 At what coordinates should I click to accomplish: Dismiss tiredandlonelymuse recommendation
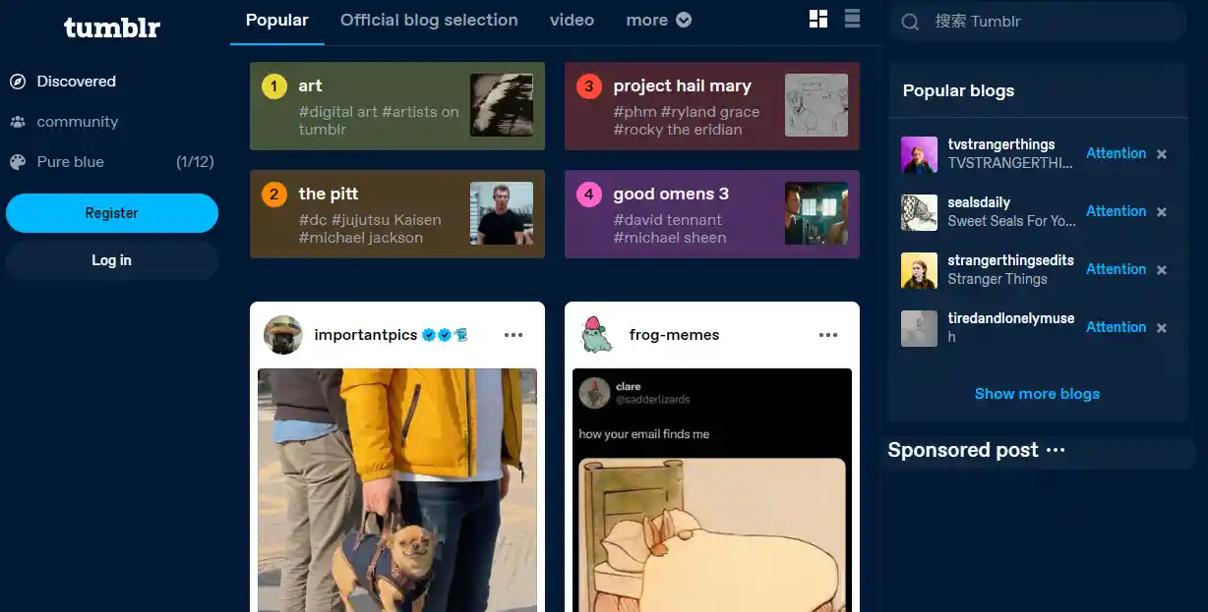(x=1162, y=328)
